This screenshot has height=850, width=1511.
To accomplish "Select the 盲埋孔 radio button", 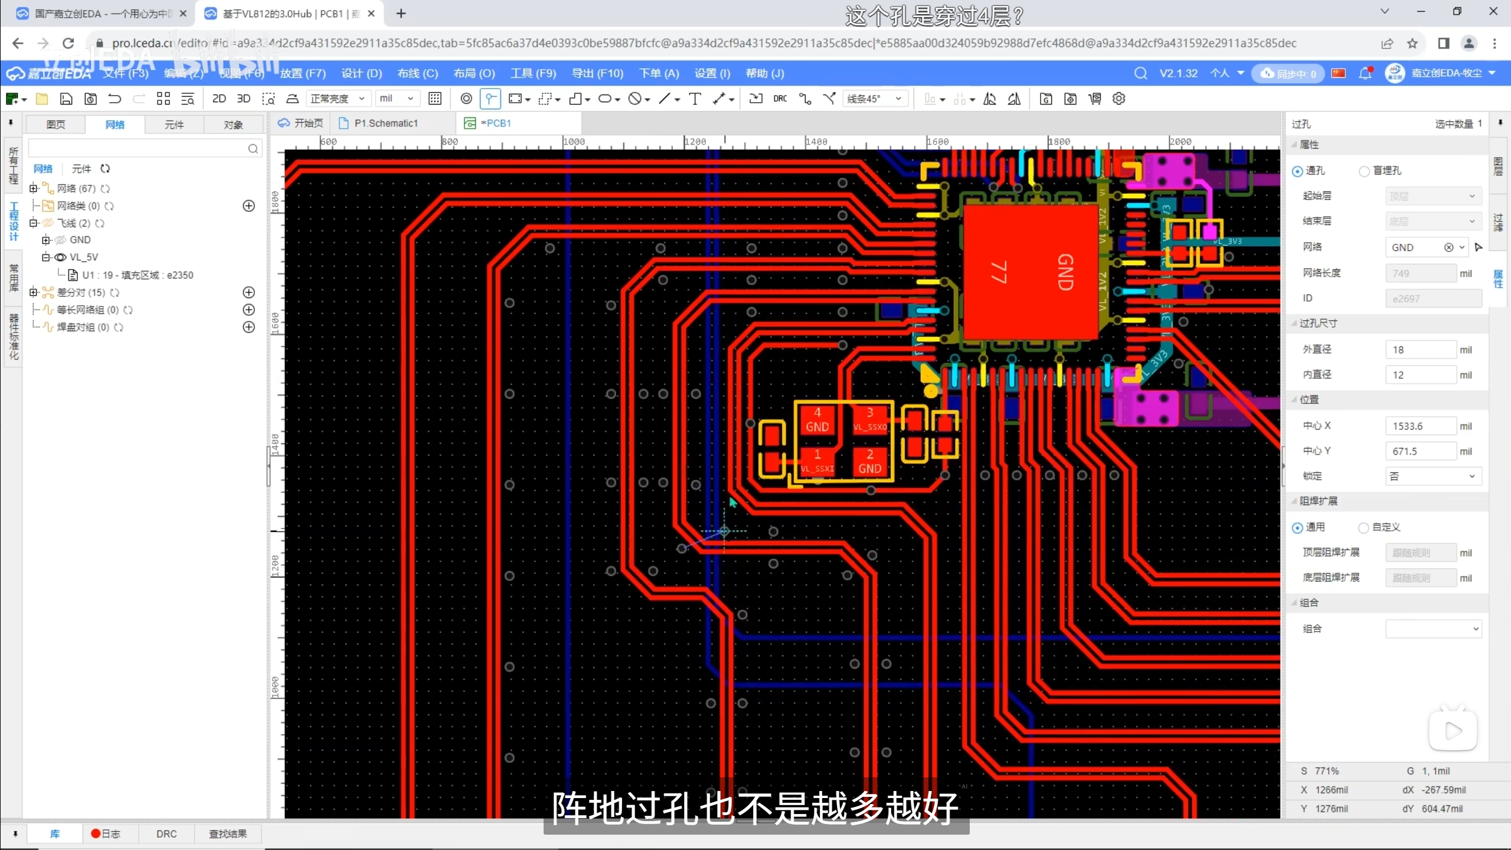I will (1364, 171).
